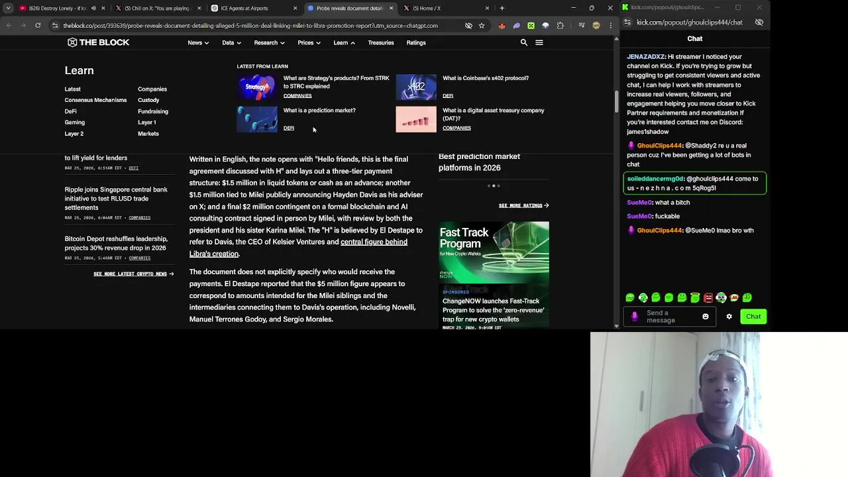
Task: Insert the first green smiling emote
Action: tap(630, 298)
